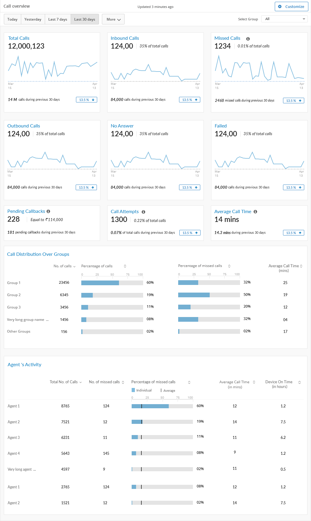
Task: Sort agents by Device On Time
Action: (300, 382)
